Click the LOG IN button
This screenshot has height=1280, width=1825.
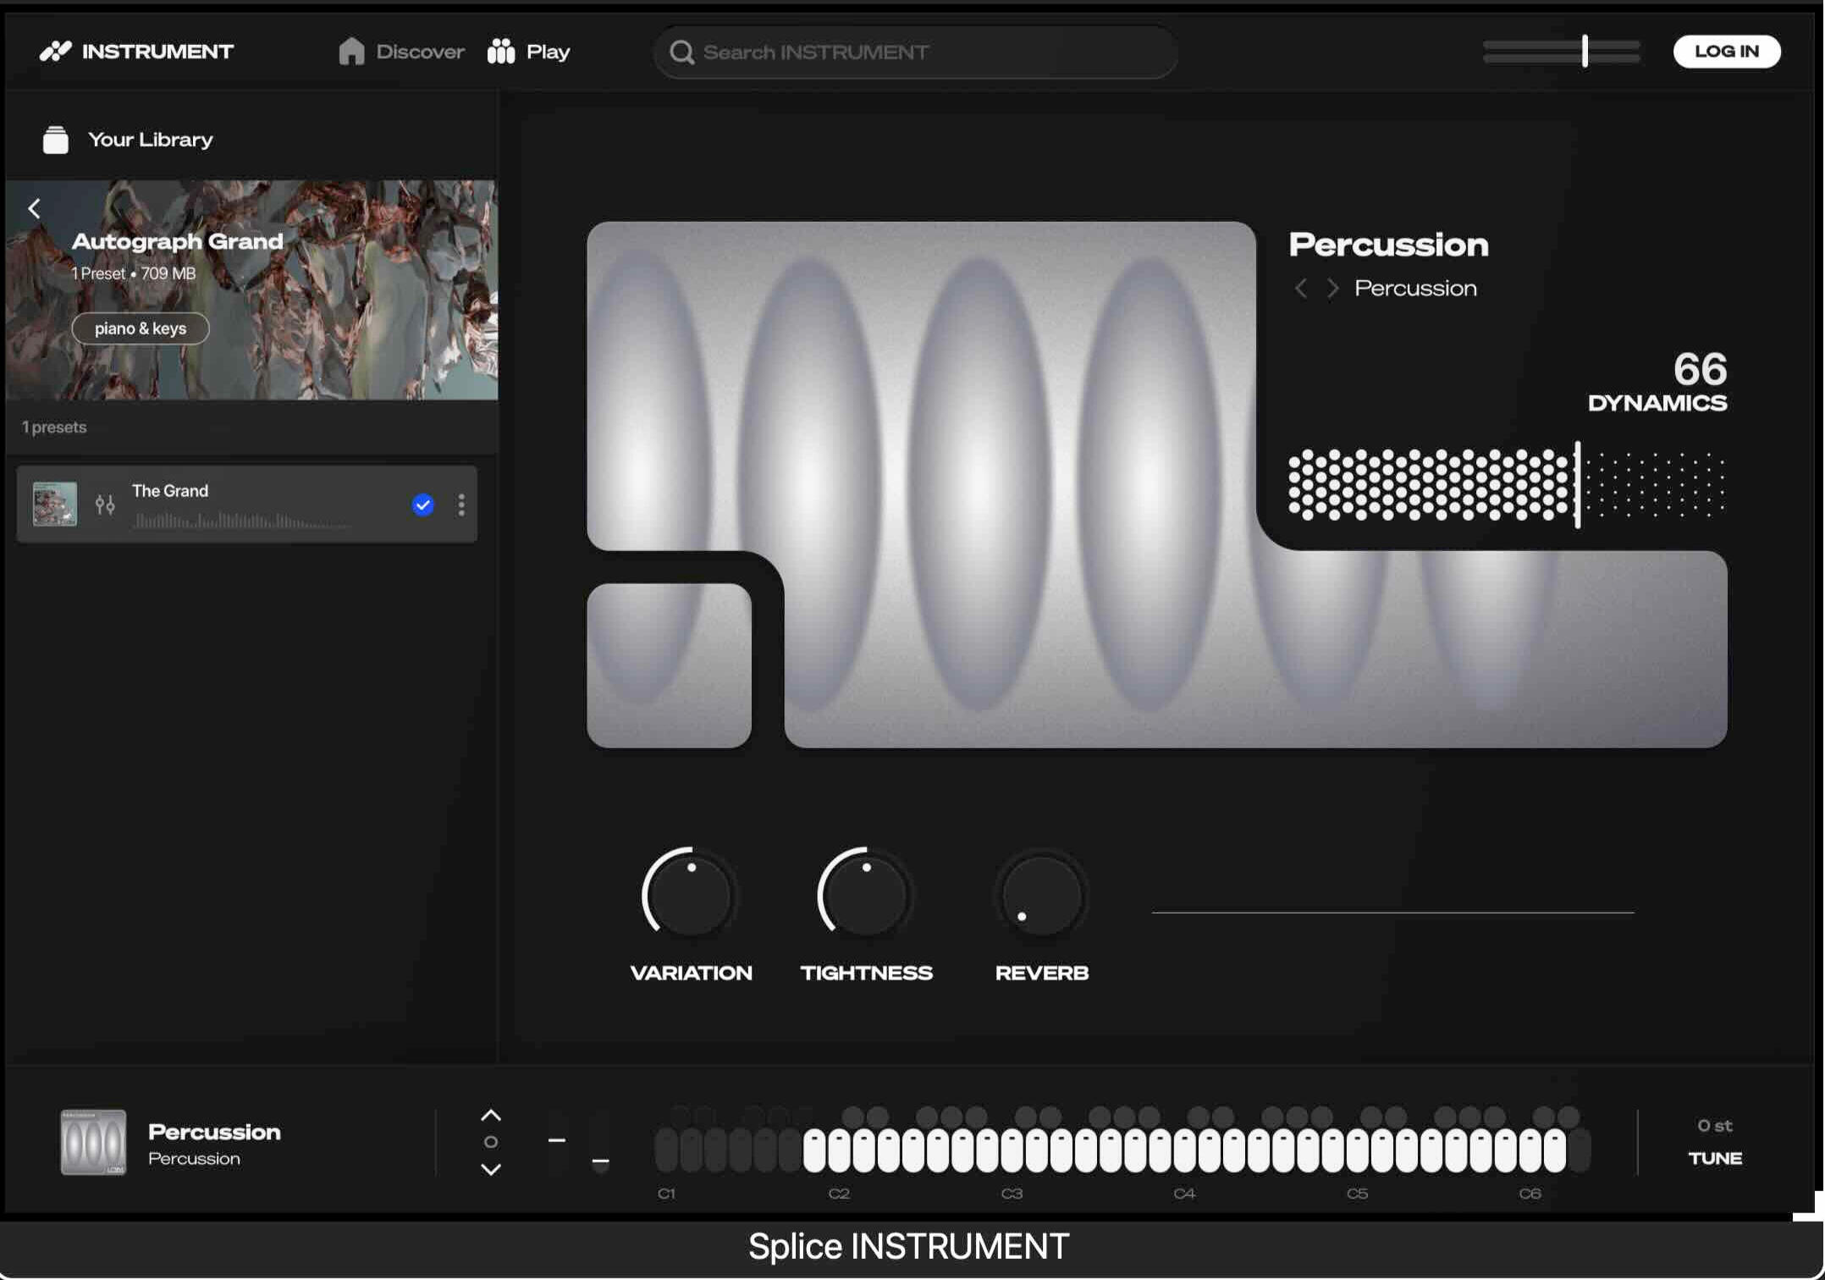point(1727,52)
